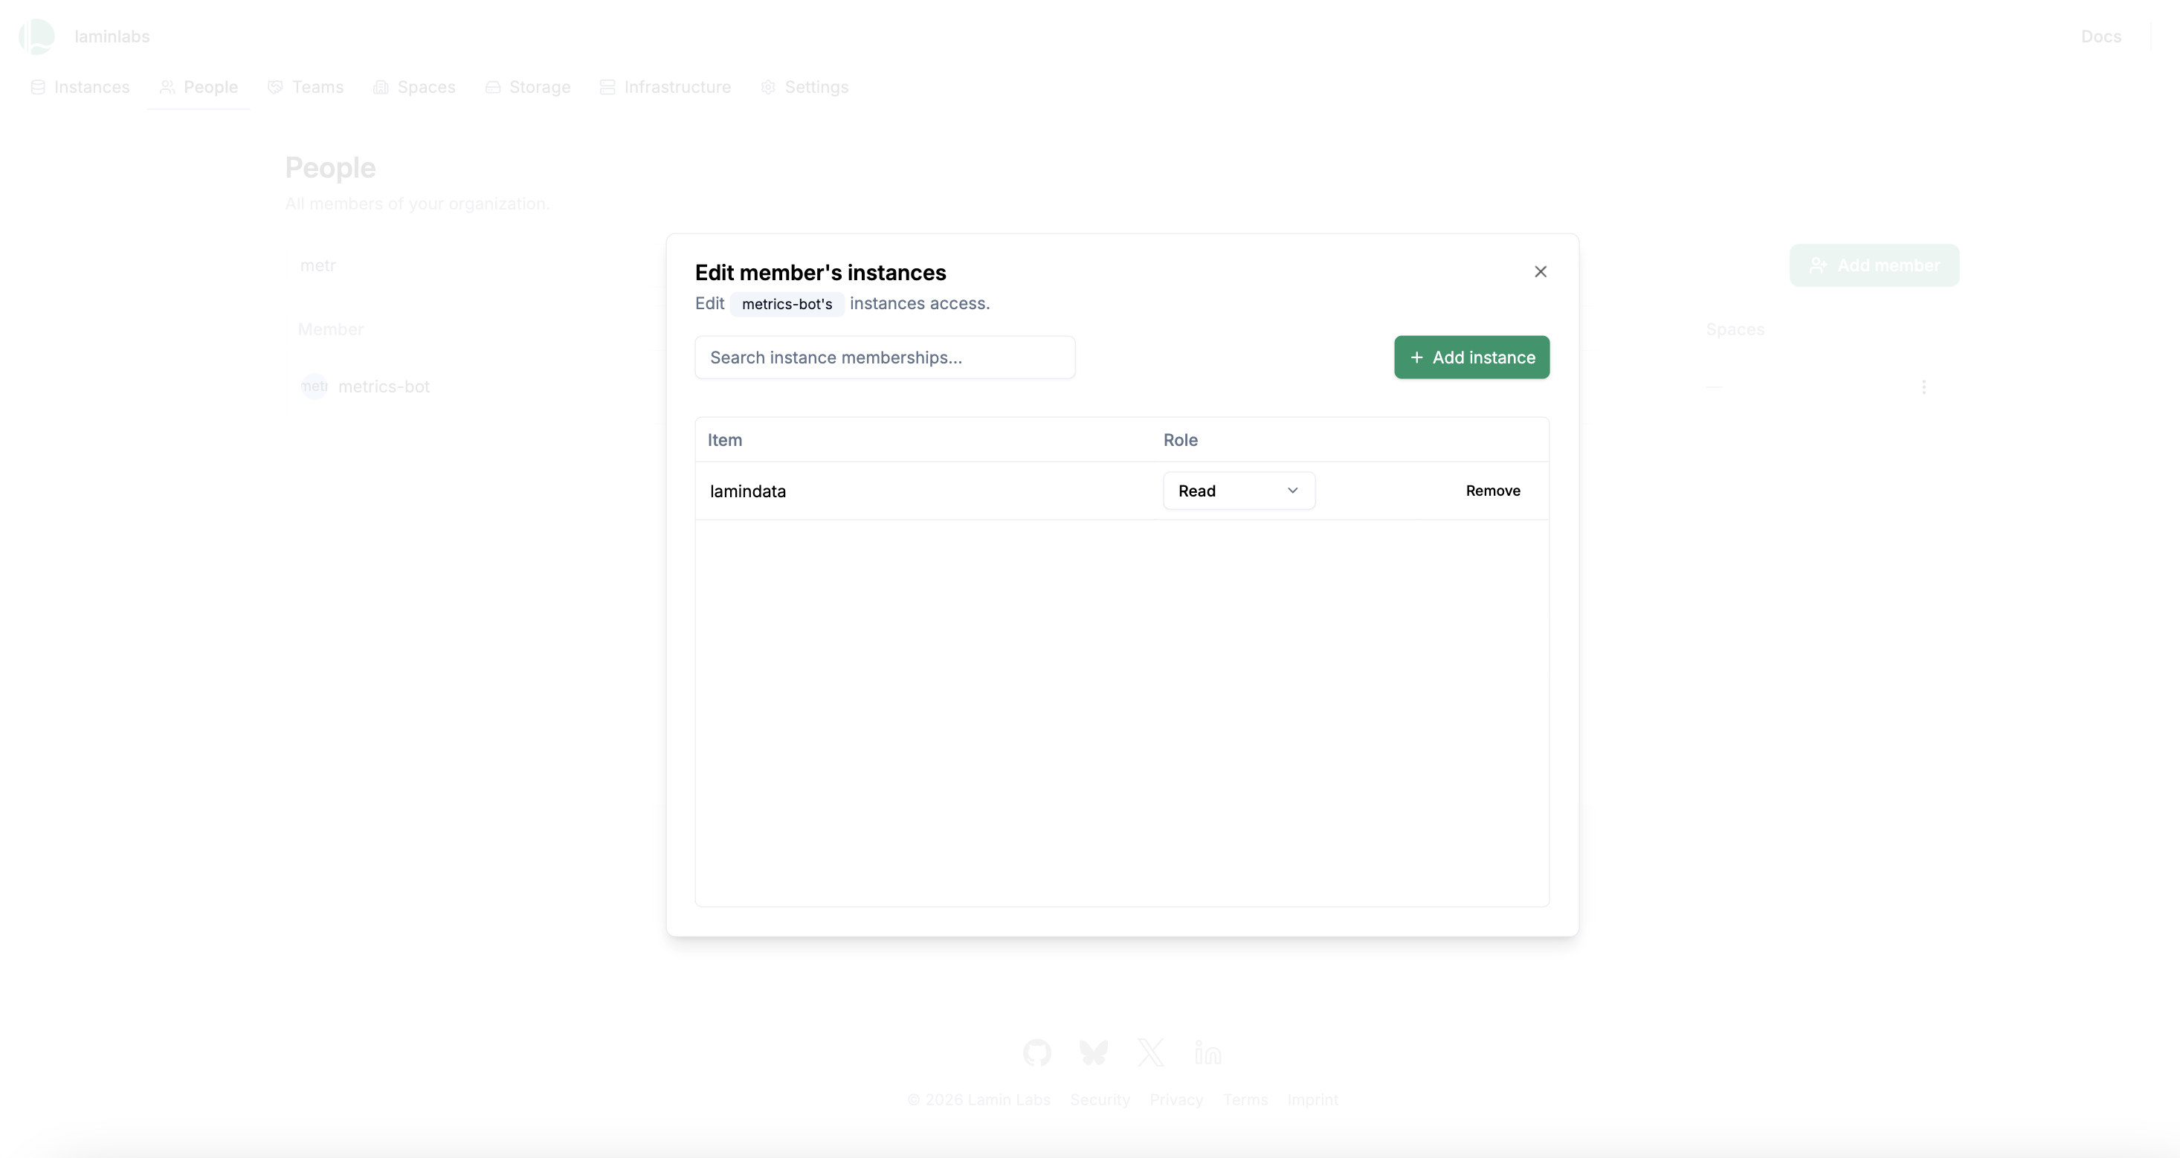Click the metrics-bot avatar
The image size is (2180, 1158).
pos(314,386)
